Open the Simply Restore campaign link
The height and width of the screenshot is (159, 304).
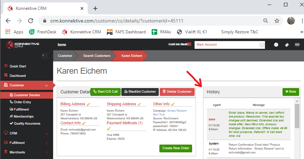tap(177, 111)
